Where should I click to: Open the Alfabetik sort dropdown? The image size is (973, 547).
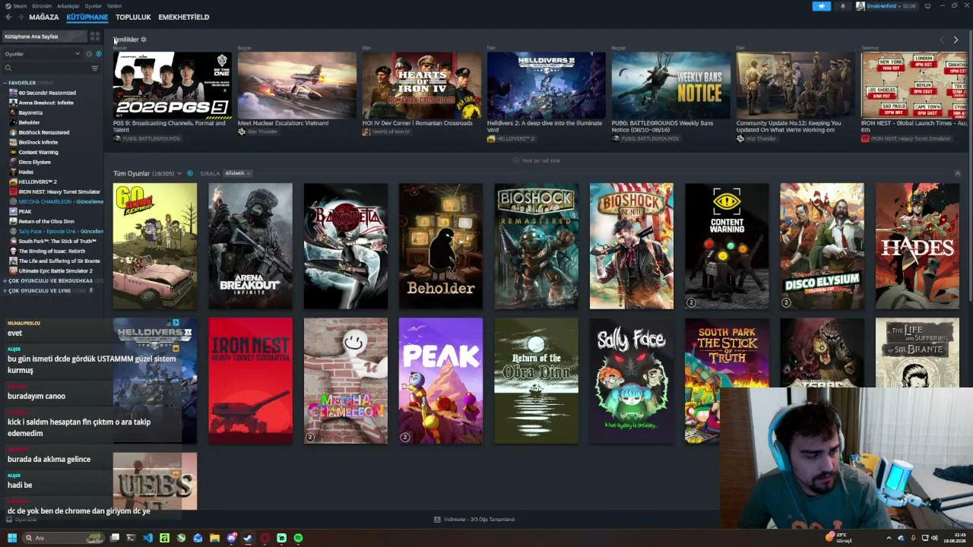click(x=238, y=173)
